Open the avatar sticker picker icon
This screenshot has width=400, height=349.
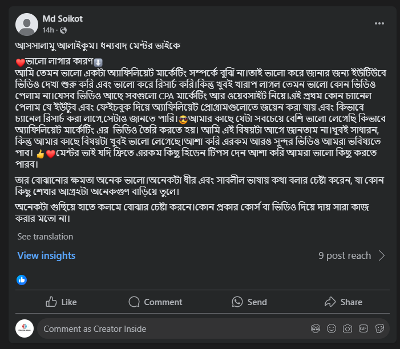314,328
